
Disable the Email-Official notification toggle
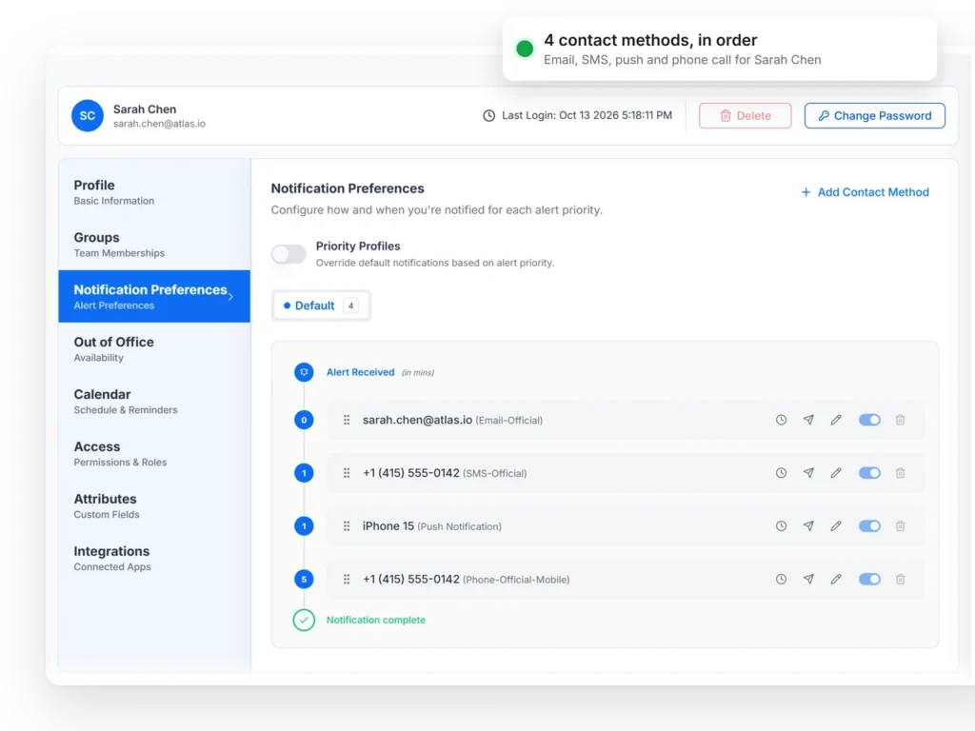pos(869,420)
